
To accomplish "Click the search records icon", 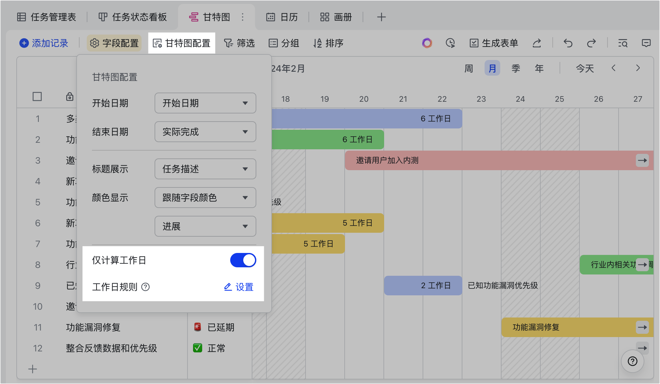I will [x=623, y=43].
